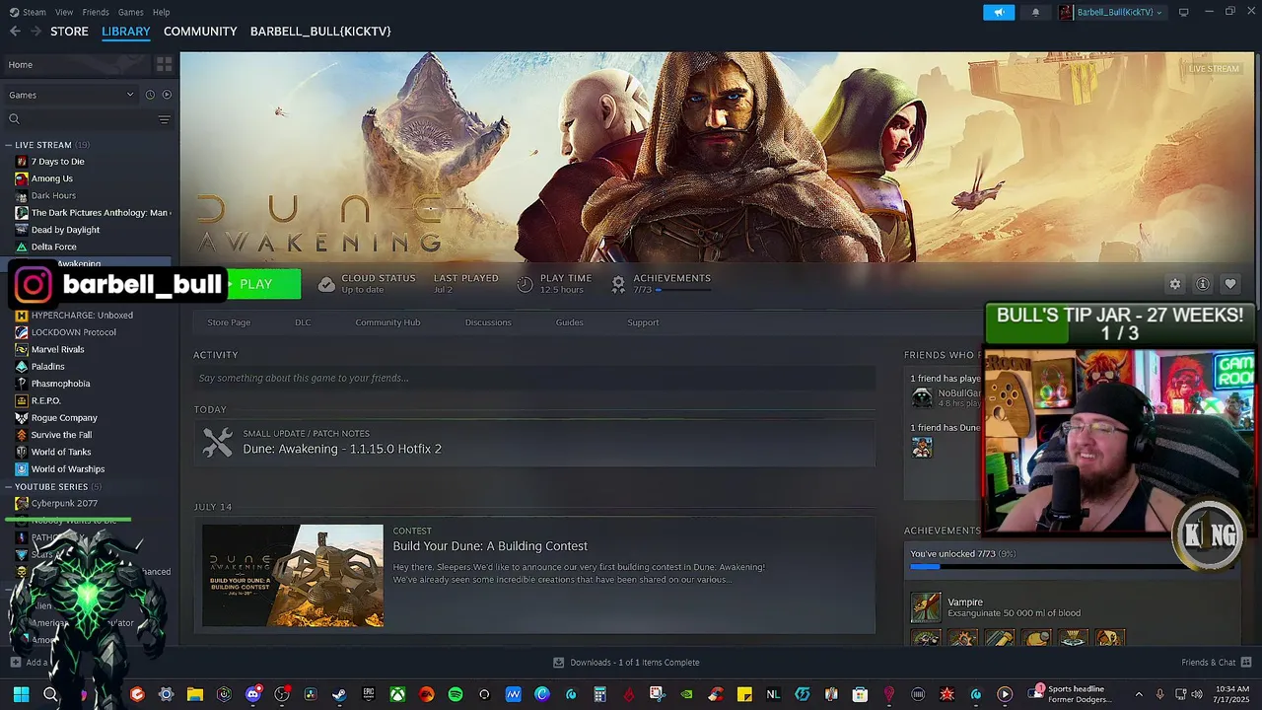Add Dune Awakening to favorites heart
The image size is (1262, 710).
point(1230,284)
